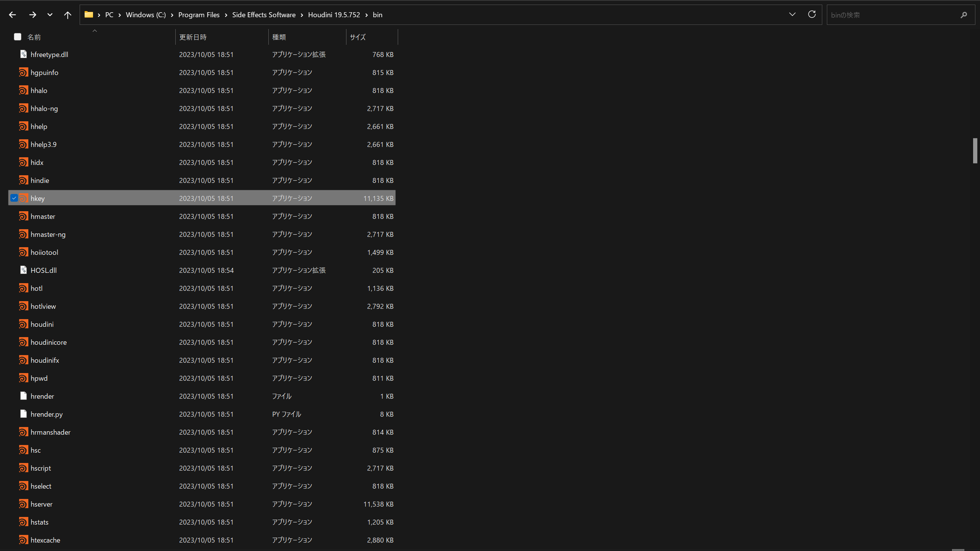Click the hgpuinfo application icon

23,72
